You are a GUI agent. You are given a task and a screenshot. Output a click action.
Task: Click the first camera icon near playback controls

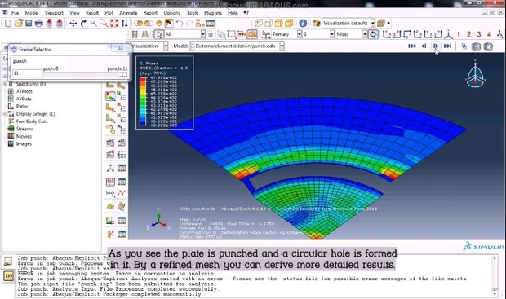[476, 46]
